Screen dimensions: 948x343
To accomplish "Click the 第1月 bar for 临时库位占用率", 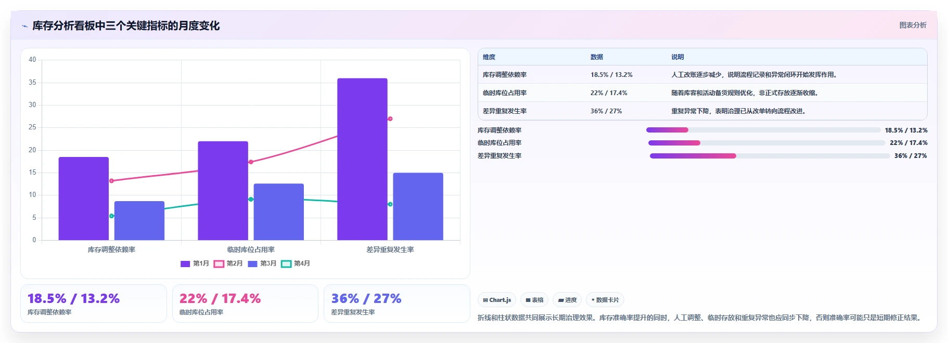I will (223, 191).
